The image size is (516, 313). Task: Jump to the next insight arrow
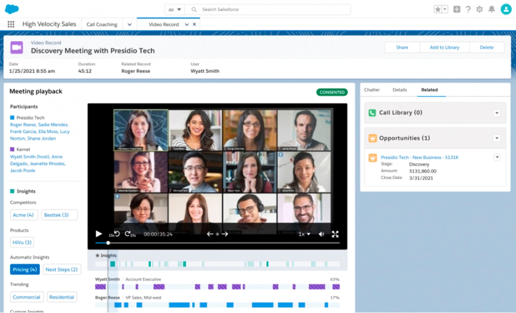click(225, 234)
